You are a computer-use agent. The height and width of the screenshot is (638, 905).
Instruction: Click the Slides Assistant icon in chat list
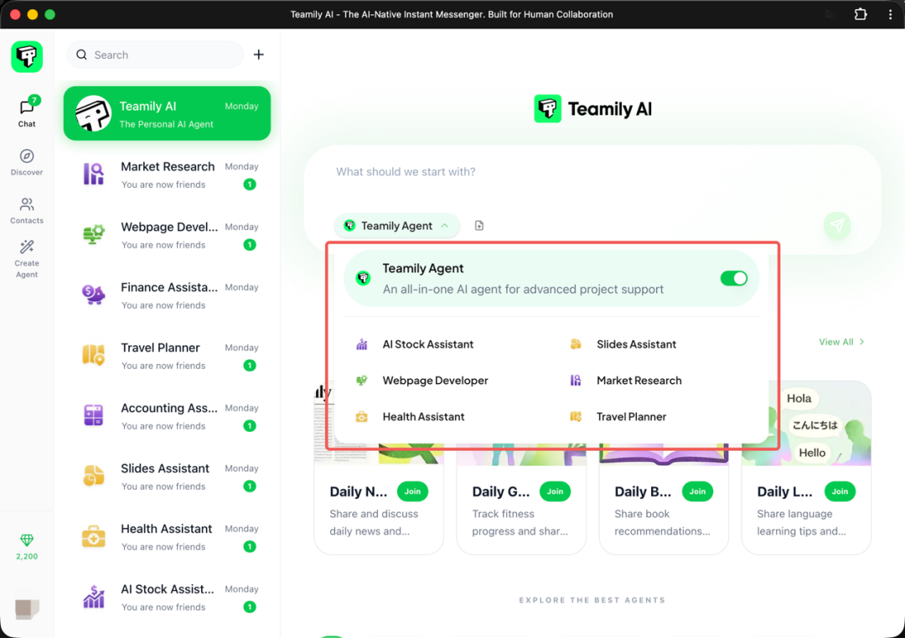click(x=94, y=475)
